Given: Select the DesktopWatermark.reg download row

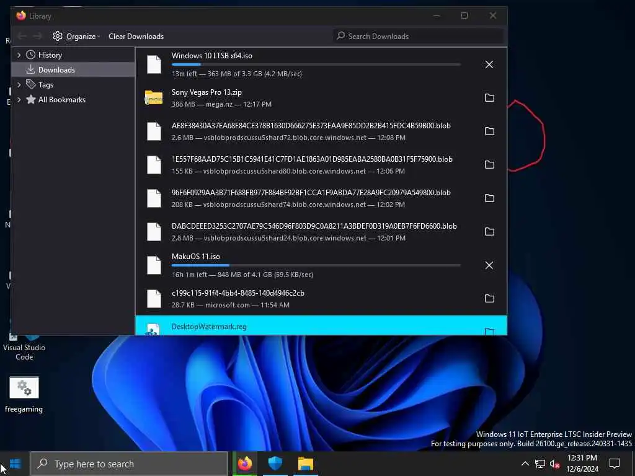Looking at the screenshot, I should pyautogui.click(x=321, y=325).
